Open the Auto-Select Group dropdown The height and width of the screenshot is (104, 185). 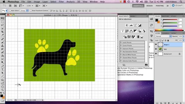coord(24,11)
